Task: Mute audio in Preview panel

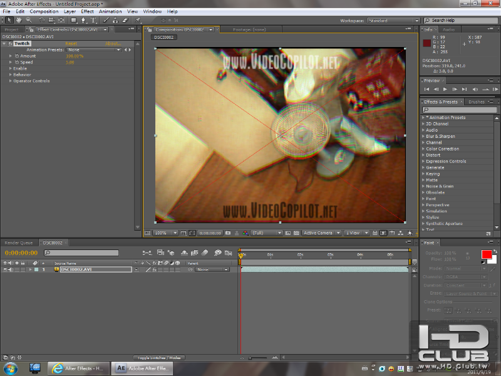Action: (475, 89)
